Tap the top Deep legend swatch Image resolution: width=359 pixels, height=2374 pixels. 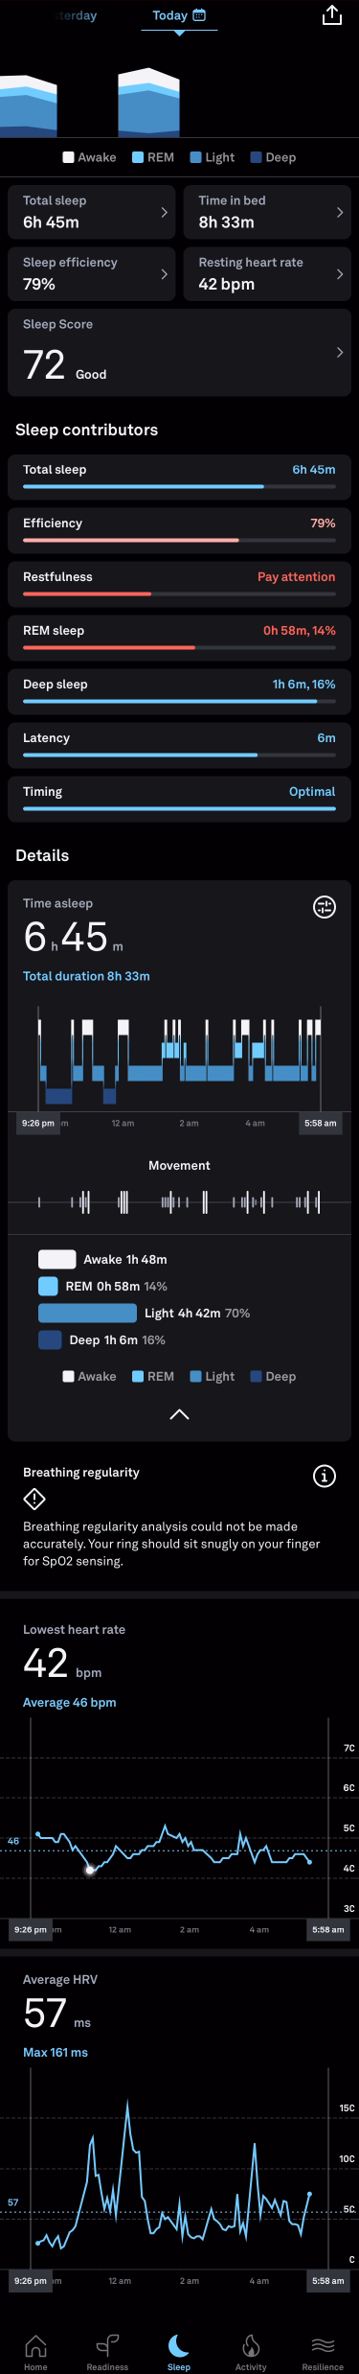(x=256, y=157)
